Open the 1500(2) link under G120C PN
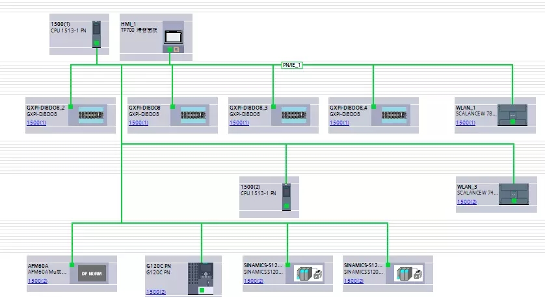Screen dimensions: 545x297 pyautogui.click(x=155, y=292)
